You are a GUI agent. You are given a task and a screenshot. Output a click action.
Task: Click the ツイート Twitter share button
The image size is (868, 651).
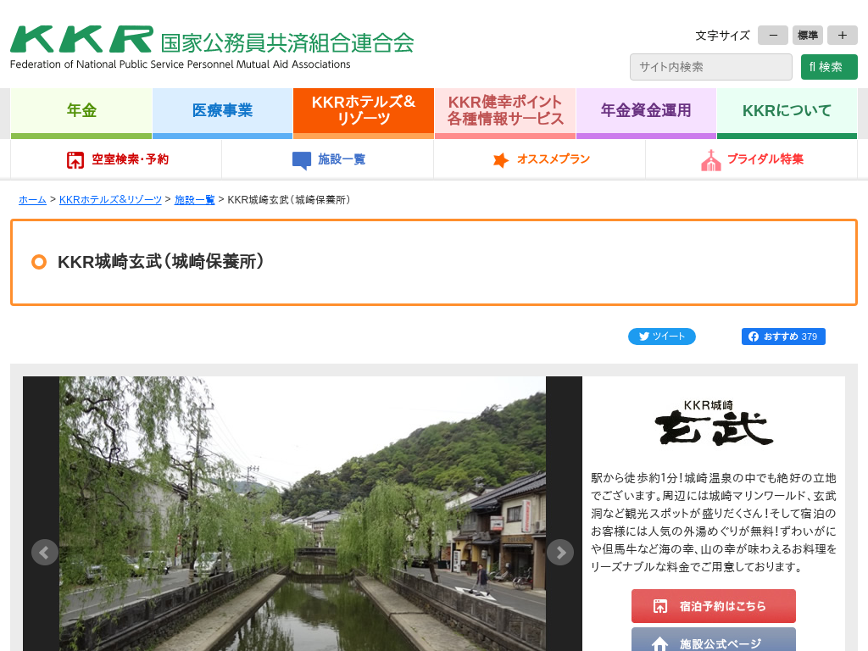click(661, 337)
